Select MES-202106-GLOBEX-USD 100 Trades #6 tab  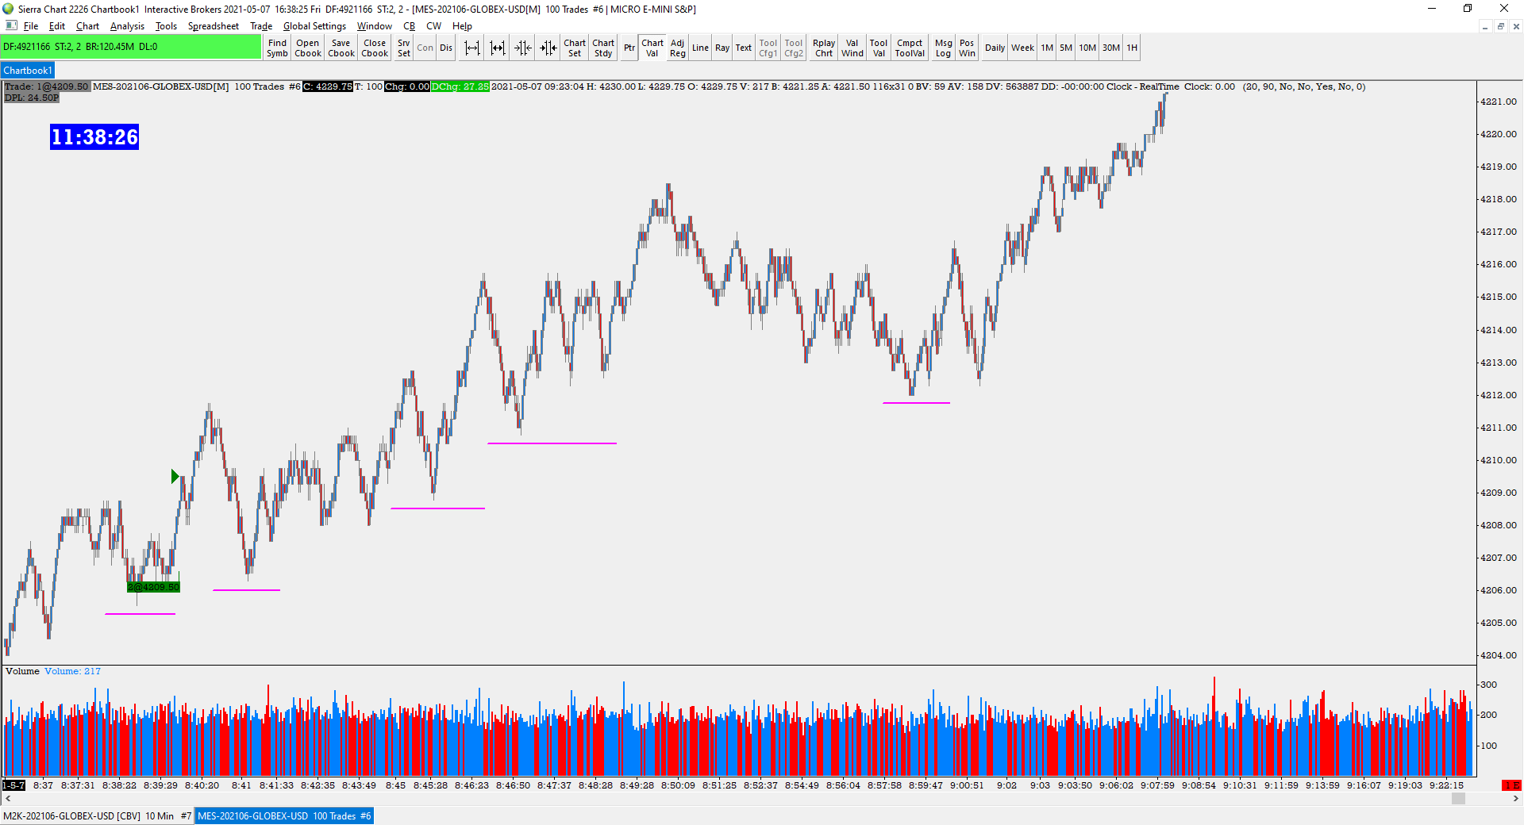tap(284, 815)
